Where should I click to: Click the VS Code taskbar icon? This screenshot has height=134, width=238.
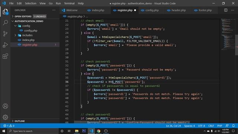(x=91, y=131)
